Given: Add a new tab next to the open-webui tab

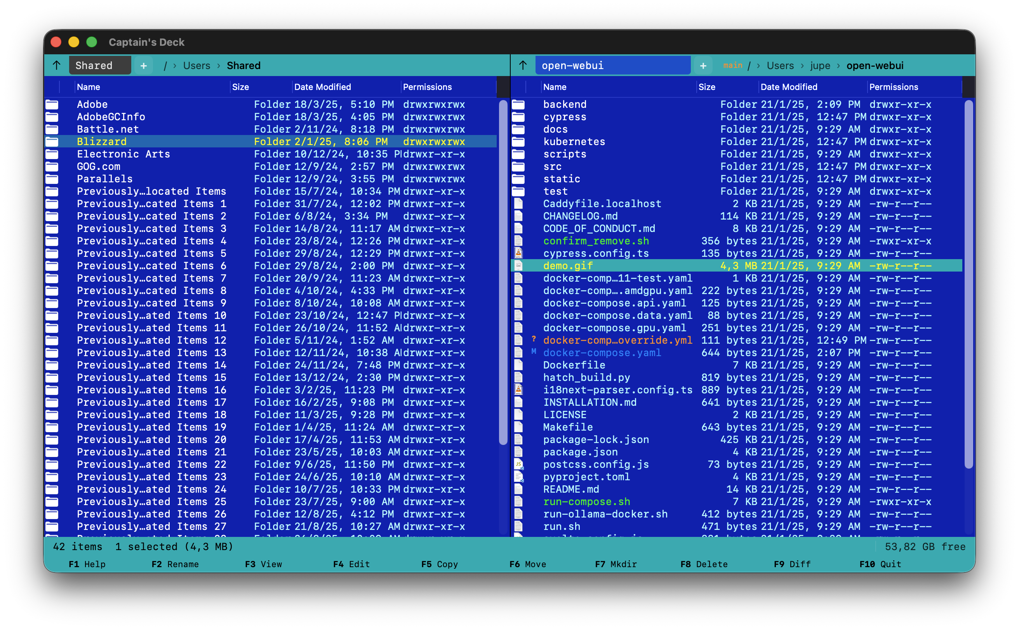Looking at the screenshot, I should 703,66.
